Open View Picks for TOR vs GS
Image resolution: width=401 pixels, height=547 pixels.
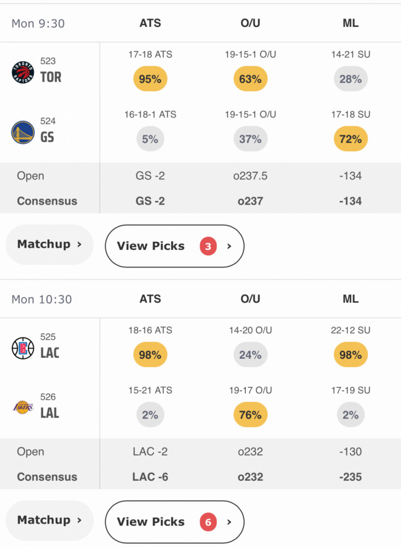(x=174, y=246)
